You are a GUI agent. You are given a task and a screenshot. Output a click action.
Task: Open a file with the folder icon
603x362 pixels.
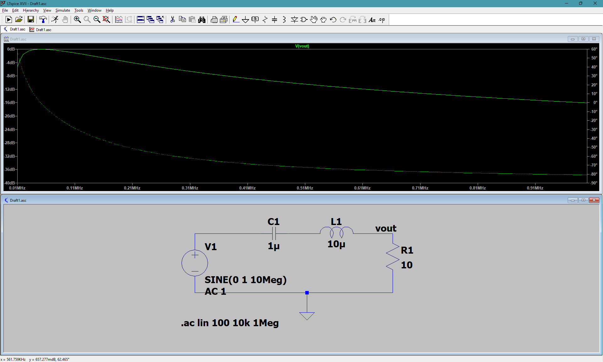(x=19, y=19)
